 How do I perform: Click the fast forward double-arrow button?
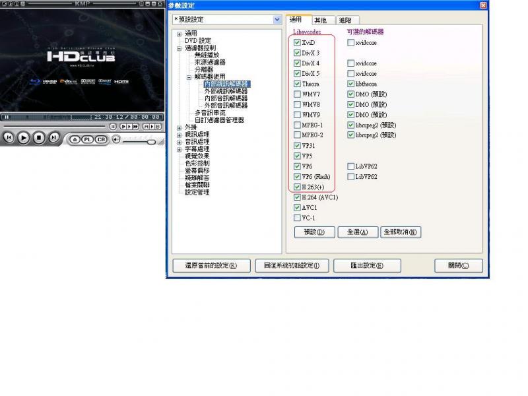135,127
